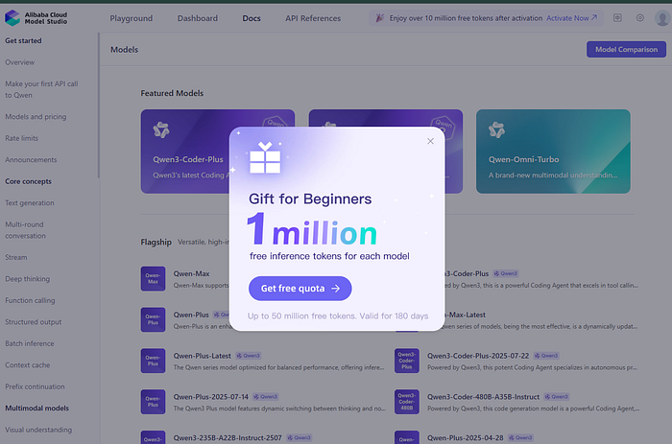Open the Announcements sidebar item
This screenshot has width=672, height=444.
click(x=31, y=160)
